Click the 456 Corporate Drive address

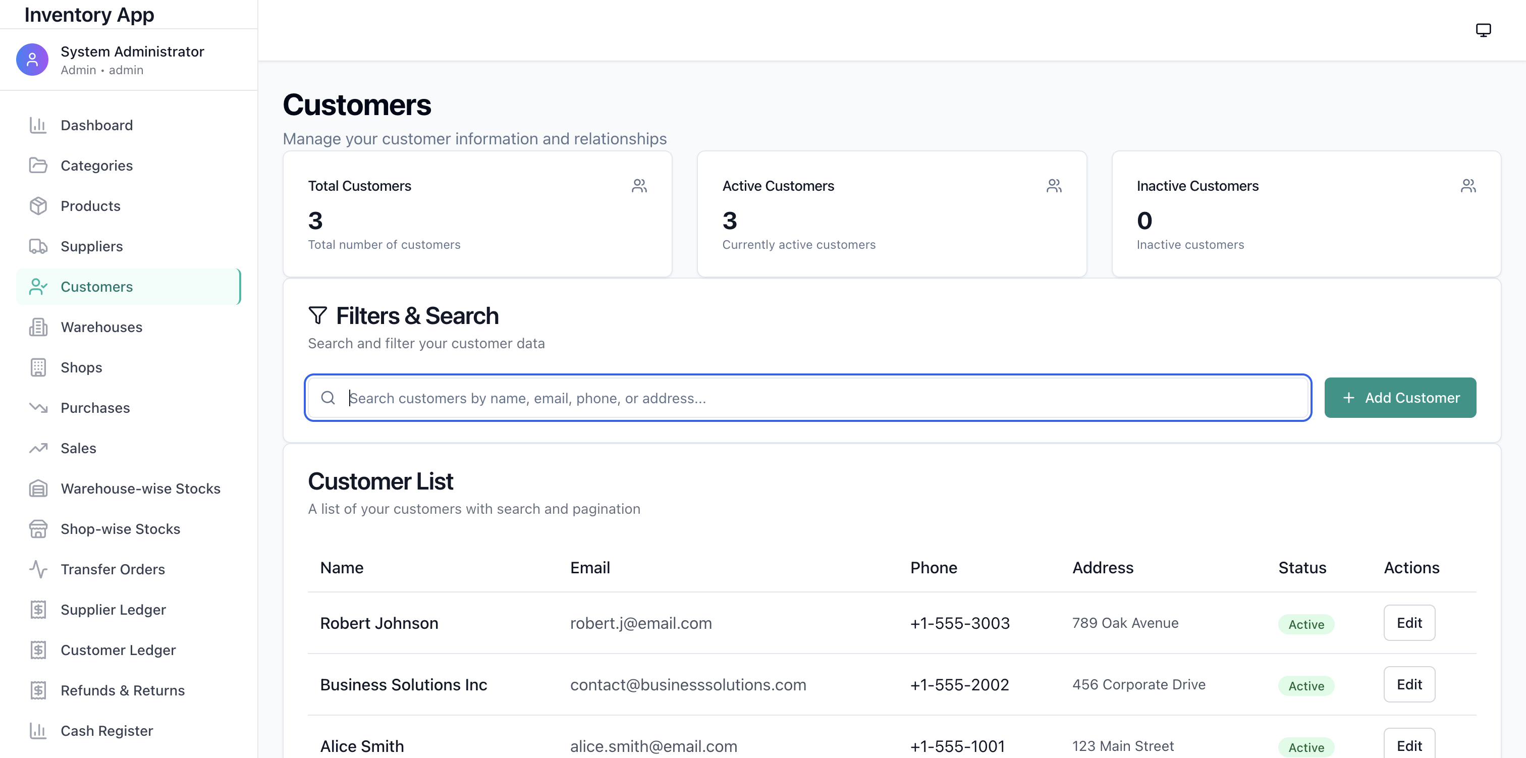point(1138,684)
